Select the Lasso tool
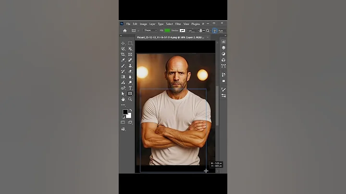Image resolution: width=346 pixels, height=194 pixels. pyautogui.click(x=123, y=48)
